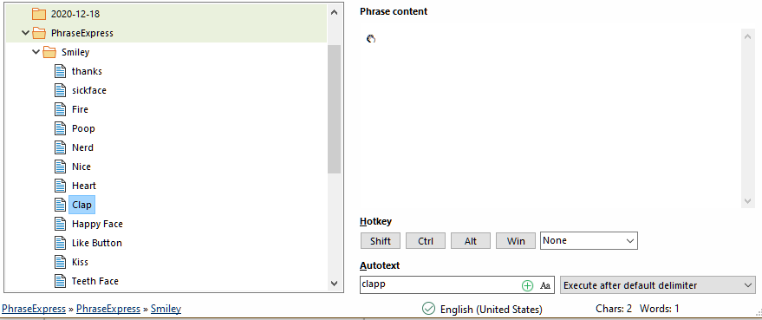762x320 pixels.
Task: Click the clapping hands emoji in phrase content
Action: coord(371,39)
